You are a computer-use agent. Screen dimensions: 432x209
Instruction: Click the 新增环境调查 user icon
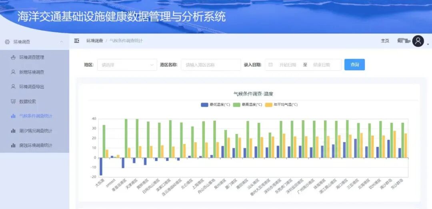[x=13, y=72]
